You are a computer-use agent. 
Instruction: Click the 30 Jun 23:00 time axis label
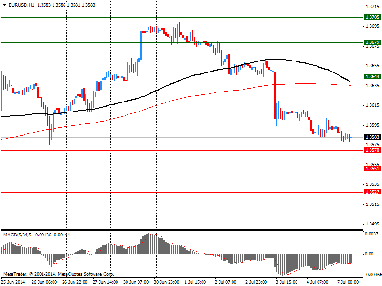(x=167, y=282)
